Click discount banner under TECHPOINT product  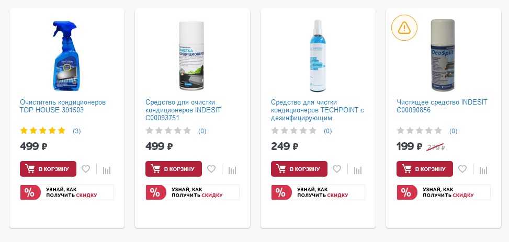[318, 192]
